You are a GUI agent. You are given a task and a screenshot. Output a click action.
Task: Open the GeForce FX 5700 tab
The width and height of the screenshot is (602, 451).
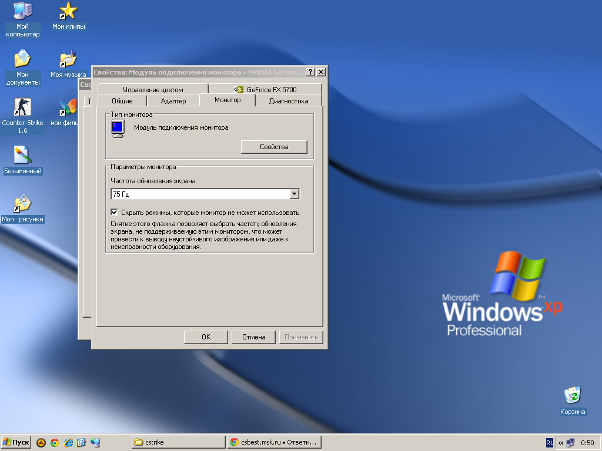tap(265, 89)
